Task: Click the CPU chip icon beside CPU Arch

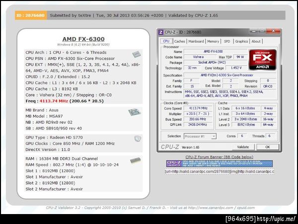Action: coord(137,55)
